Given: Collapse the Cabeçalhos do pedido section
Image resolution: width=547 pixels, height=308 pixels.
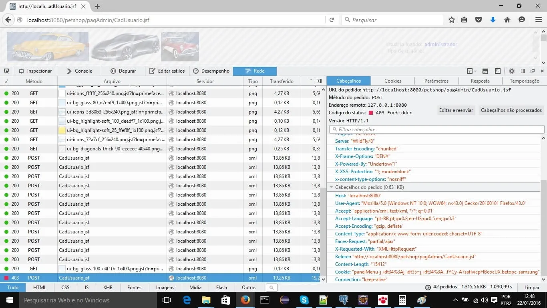Looking at the screenshot, I should pyautogui.click(x=332, y=187).
